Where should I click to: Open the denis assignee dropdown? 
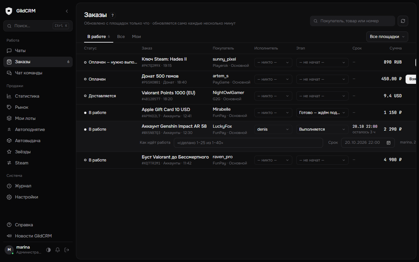pos(273,129)
